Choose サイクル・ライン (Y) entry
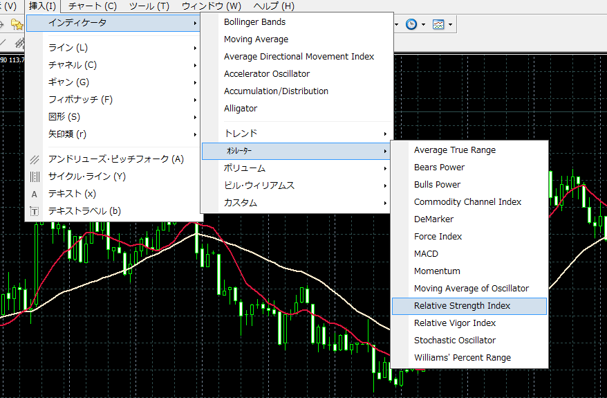Viewport: 607px width, 398px height. click(x=113, y=177)
